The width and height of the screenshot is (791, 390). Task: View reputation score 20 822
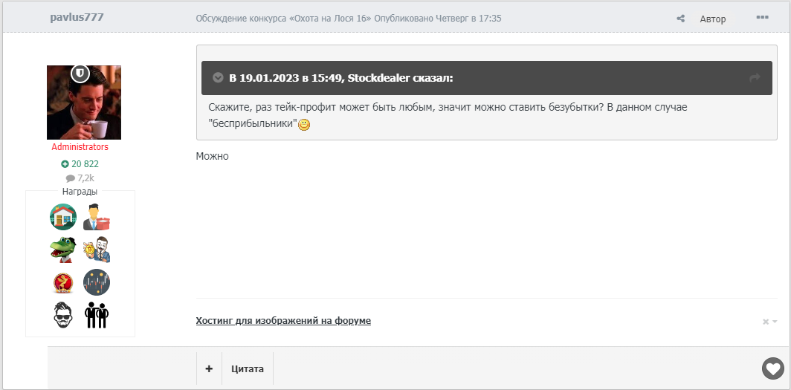tap(80, 163)
